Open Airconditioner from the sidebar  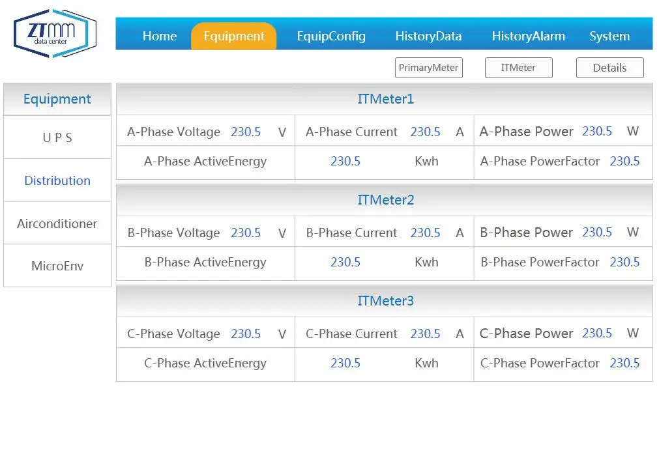57,223
